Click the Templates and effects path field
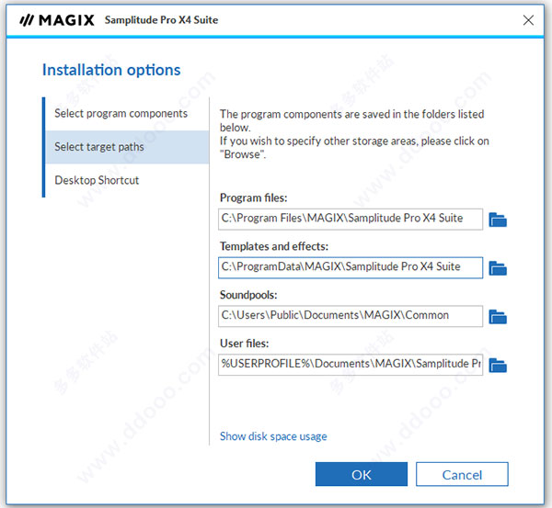The image size is (552, 508). coord(351,268)
